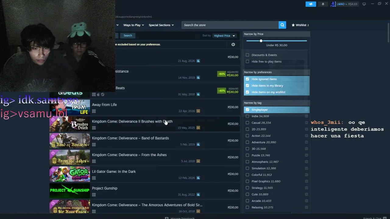Check the Cute tag filter
This screenshot has height=219, width=390.
pyautogui.click(x=247, y=194)
